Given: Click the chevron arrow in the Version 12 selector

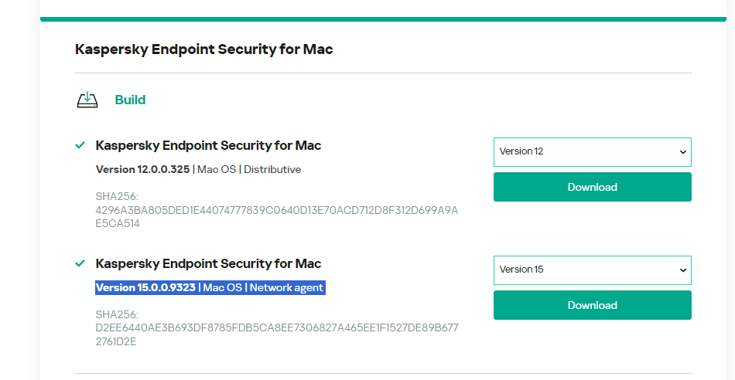Looking at the screenshot, I should [682, 152].
